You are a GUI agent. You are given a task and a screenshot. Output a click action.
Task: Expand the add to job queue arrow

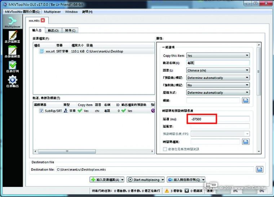203,180
